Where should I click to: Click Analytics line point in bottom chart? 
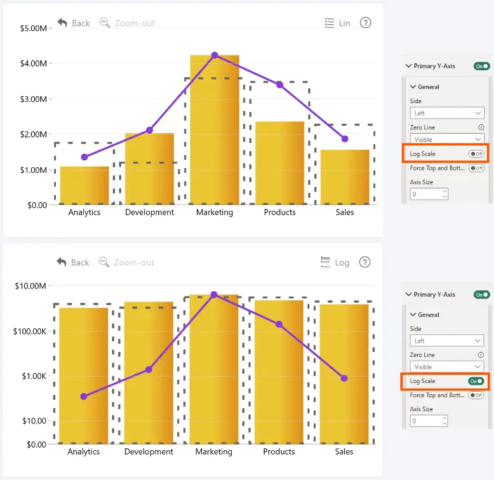(83, 397)
